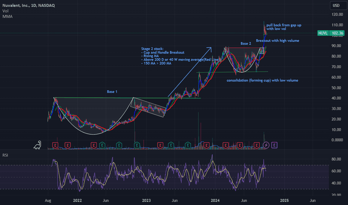Click the NUVL ticker price tag
The image size is (348, 205).
tap(323, 33)
